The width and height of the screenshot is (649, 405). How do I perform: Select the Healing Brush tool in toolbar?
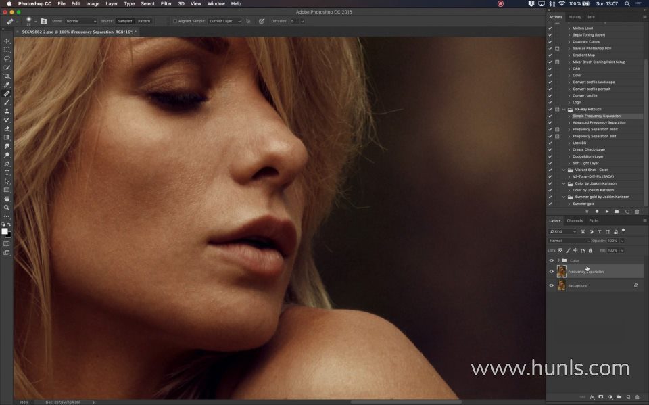point(7,93)
